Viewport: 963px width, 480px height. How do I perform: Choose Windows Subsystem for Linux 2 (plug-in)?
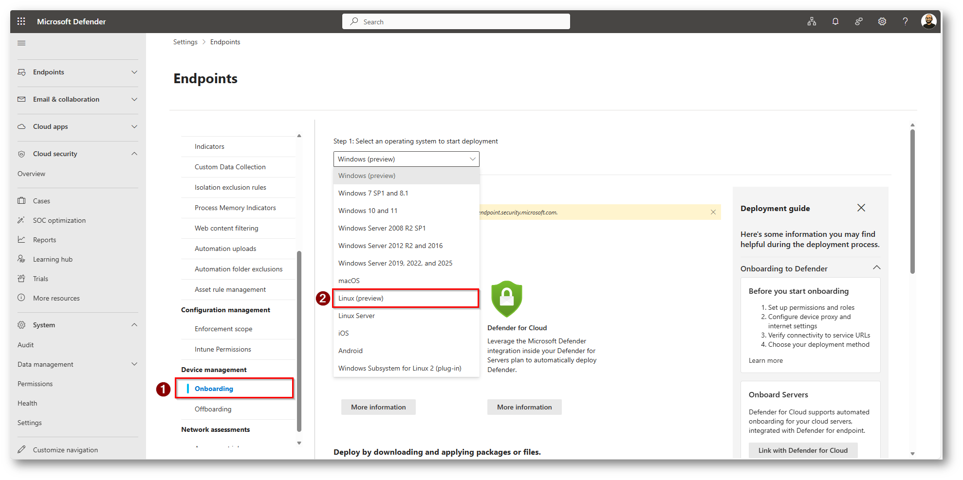pos(406,368)
